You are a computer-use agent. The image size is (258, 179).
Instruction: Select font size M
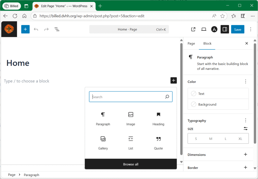[x=211, y=139]
